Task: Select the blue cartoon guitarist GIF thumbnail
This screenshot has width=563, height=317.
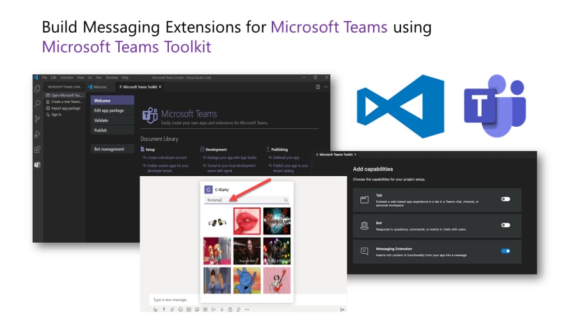Action: point(247,280)
